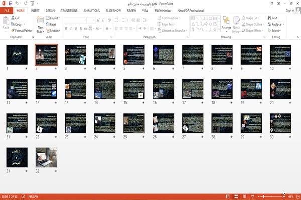Click the Format Painter brush

(22, 31)
